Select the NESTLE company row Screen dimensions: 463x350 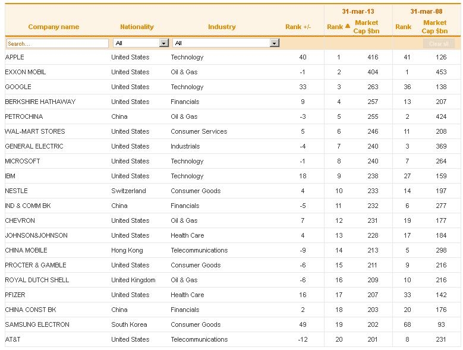coord(232,191)
